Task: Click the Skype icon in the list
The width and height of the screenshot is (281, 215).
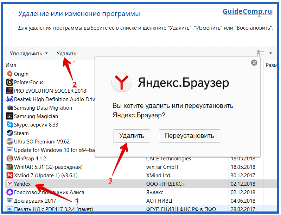Action: point(10,125)
